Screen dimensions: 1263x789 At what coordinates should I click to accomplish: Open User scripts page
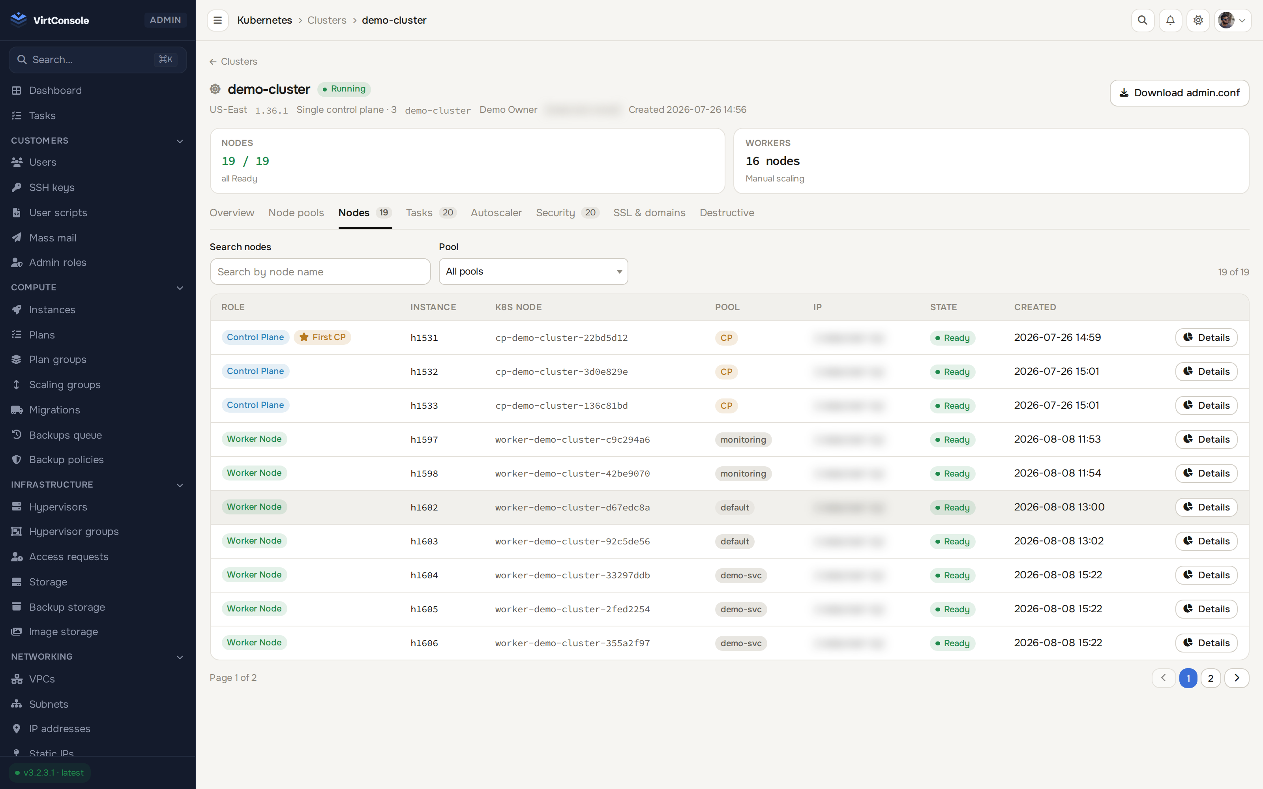[97, 212]
